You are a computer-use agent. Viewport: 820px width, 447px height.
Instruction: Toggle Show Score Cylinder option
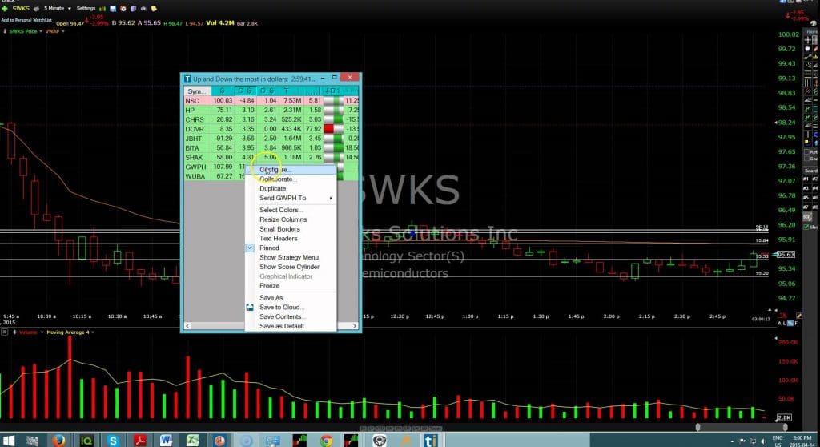point(291,267)
